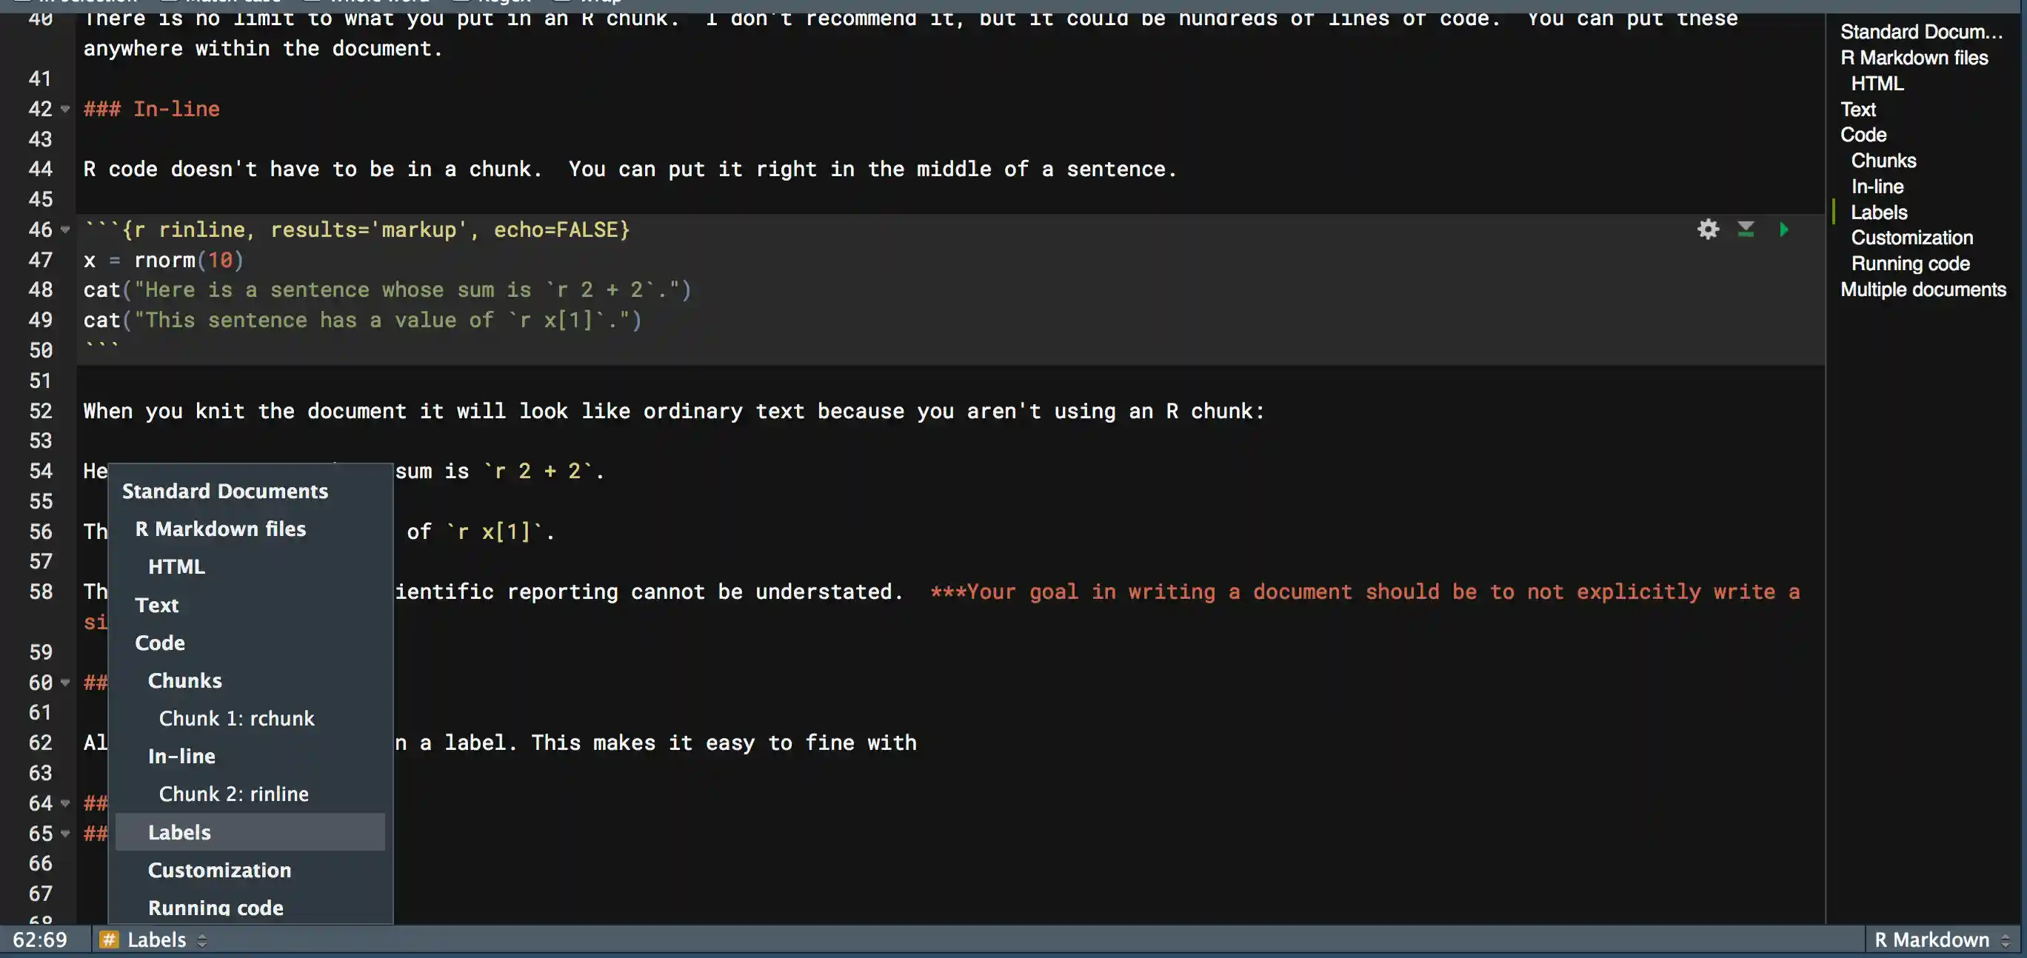
Task: Jump to HTML heading in outline pane
Action: pos(1877,84)
